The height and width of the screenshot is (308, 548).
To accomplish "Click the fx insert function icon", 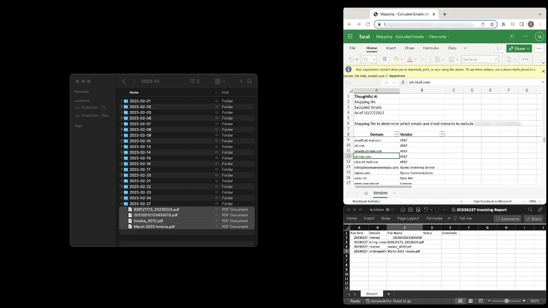I will [x=402, y=82].
